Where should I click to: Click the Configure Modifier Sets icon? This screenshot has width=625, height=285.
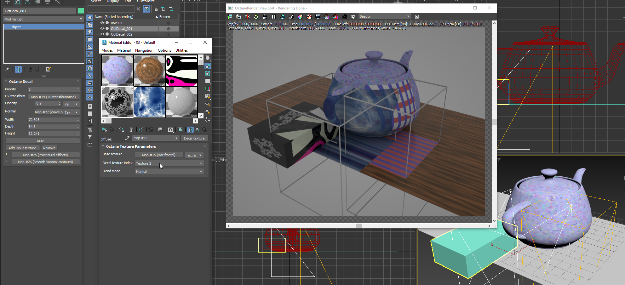pyautogui.click(x=48, y=69)
